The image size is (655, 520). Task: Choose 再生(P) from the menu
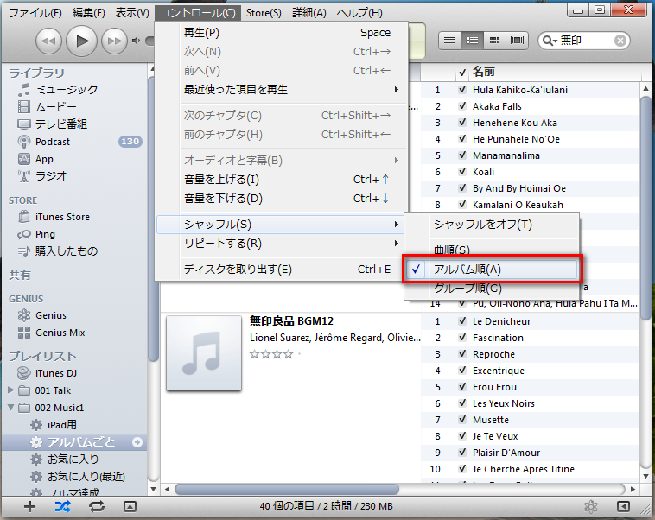point(280,33)
